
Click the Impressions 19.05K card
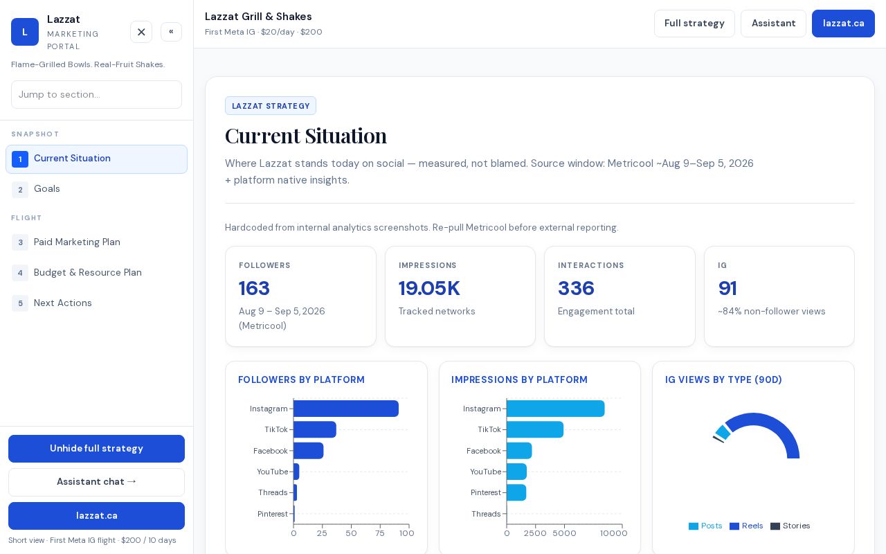click(x=460, y=296)
